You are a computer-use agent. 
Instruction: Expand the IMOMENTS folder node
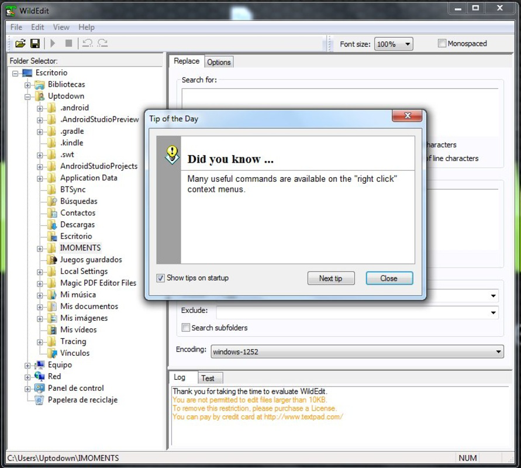[x=40, y=249]
